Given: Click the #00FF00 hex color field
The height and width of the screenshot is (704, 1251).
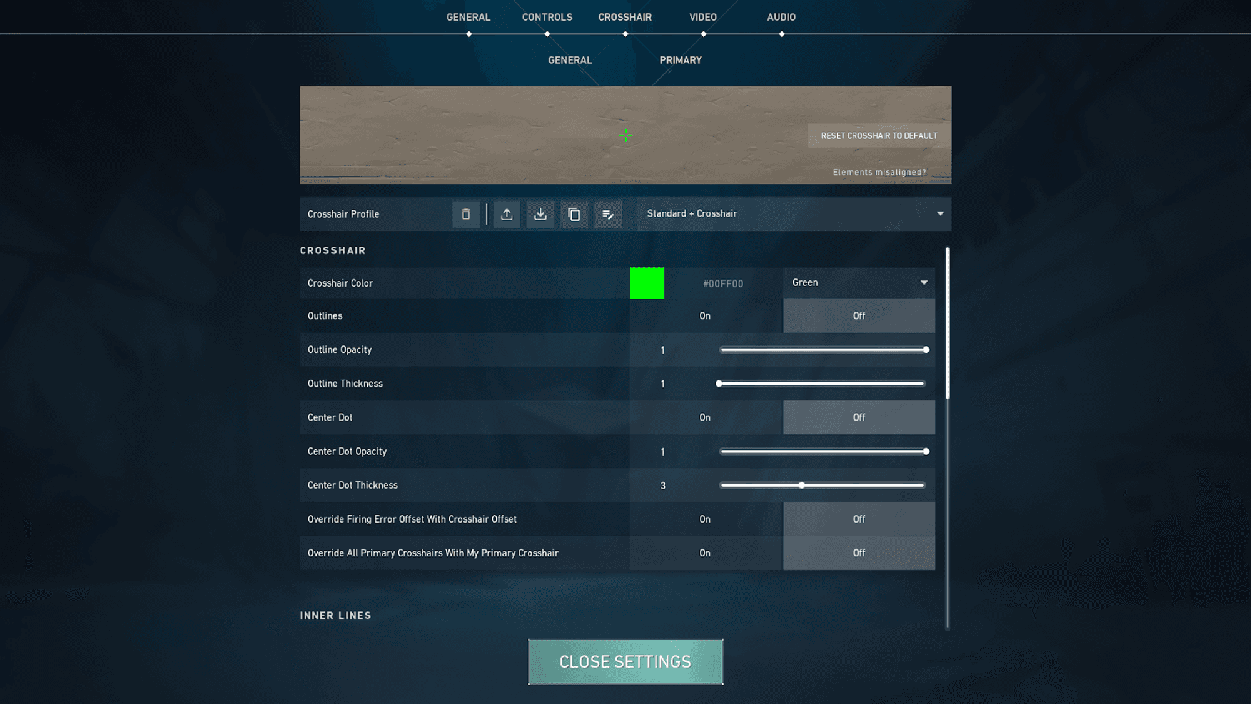Looking at the screenshot, I should click(723, 283).
